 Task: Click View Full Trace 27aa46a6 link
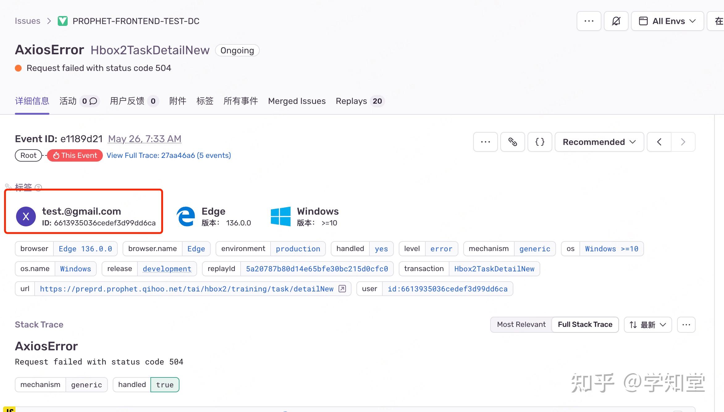[169, 155]
